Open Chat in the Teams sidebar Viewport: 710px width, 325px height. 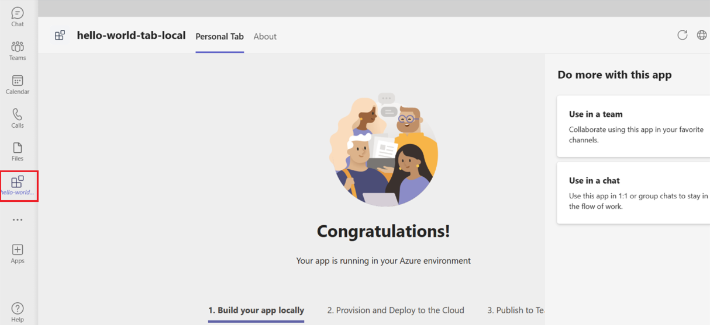pyautogui.click(x=18, y=16)
